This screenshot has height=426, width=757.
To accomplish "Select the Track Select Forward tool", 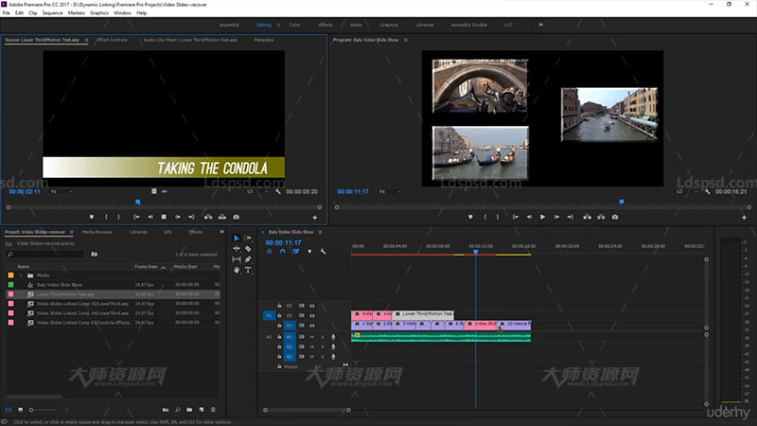I will 248,238.
